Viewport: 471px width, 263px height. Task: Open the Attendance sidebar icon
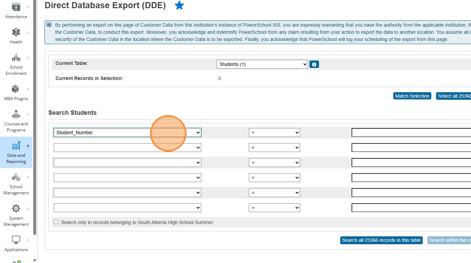coord(16,7)
